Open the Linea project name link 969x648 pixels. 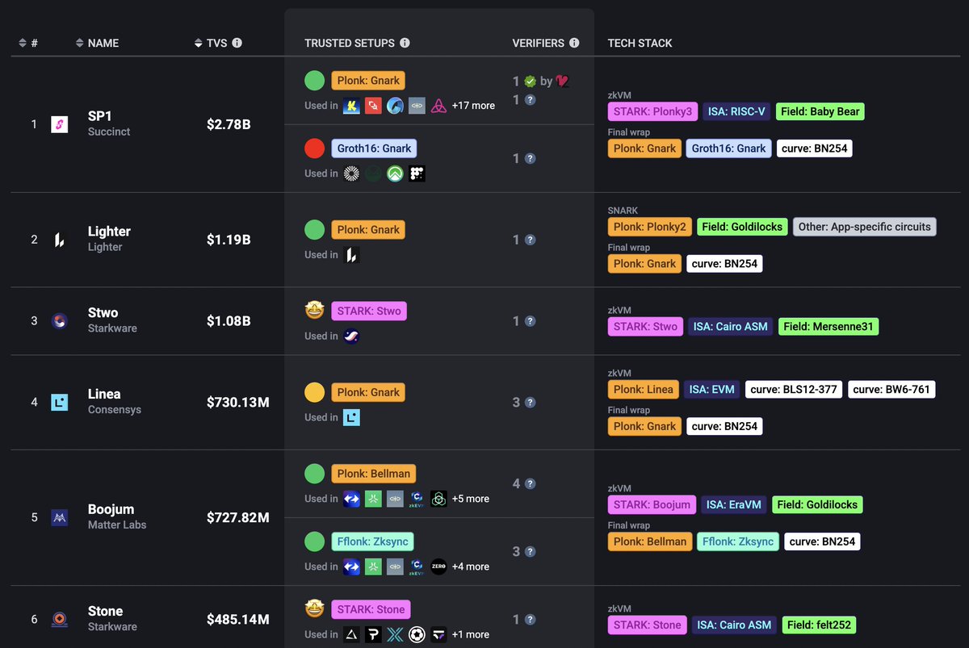104,395
